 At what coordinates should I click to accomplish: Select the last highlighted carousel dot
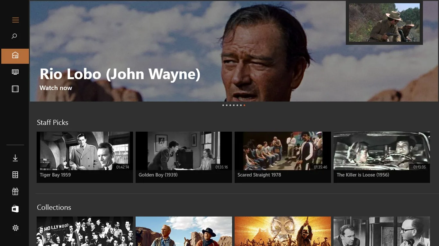tap(244, 105)
